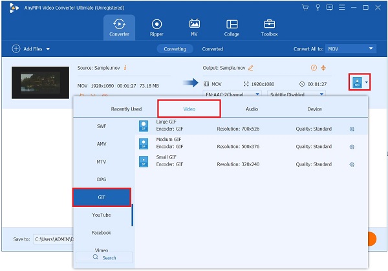Choose MTV in the format list
Screen dimensions: 388x271
pos(102,162)
